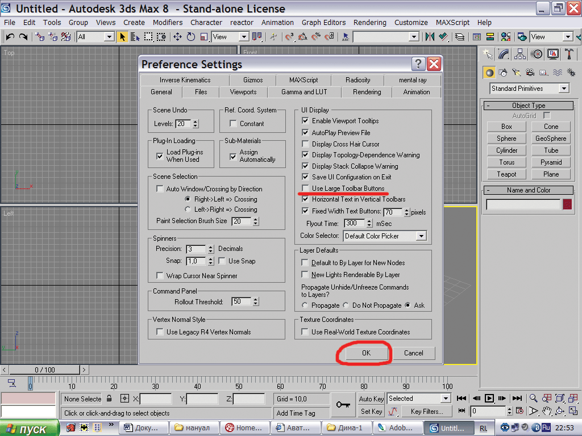Viewport: 582px width, 436px height.
Task: Open the Rendering menu in the menu bar
Action: tap(369, 23)
